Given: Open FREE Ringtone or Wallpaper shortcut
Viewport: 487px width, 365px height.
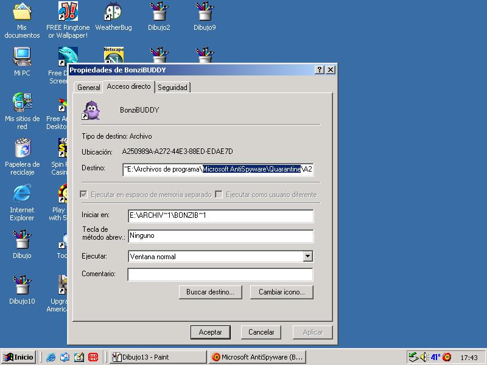Looking at the screenshot, I should pyautogui.click(x=68, y=20).
